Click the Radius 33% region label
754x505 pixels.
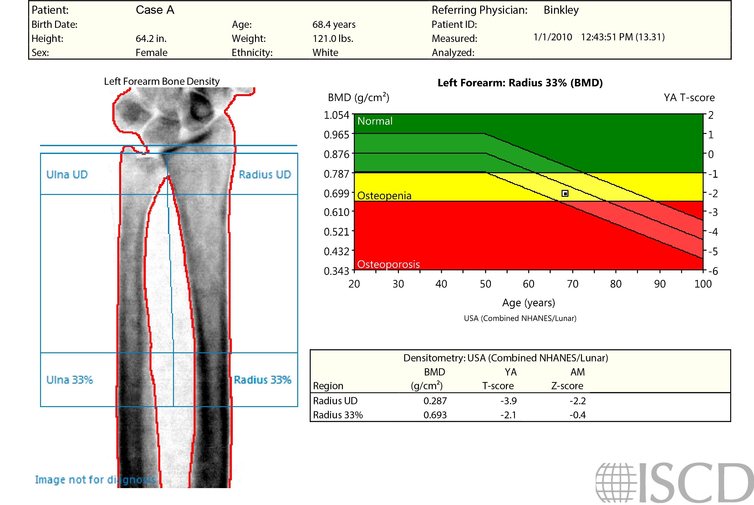(262, 380)
